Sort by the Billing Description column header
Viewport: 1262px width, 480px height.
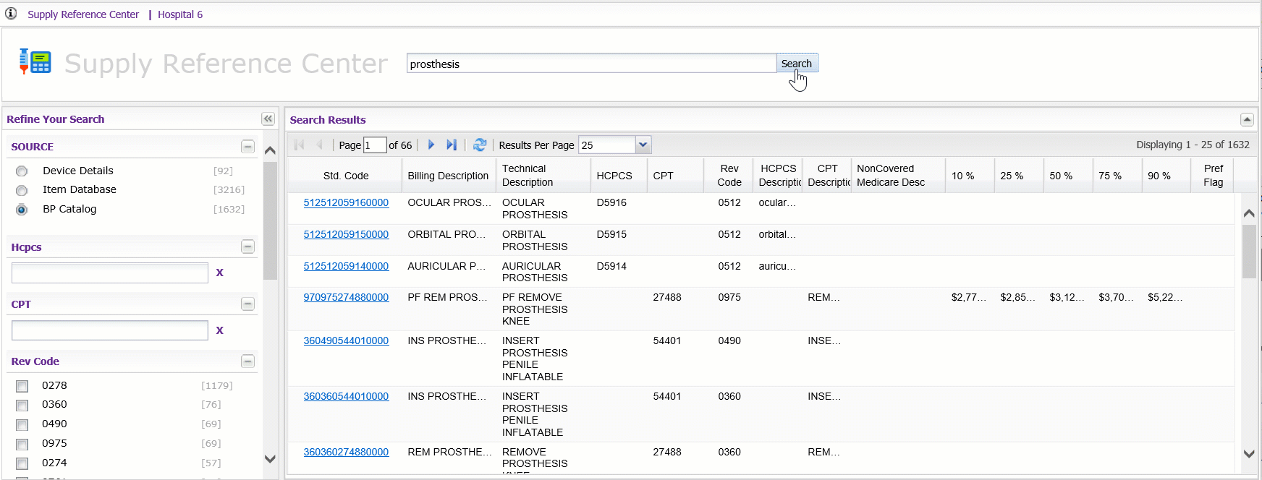[x=448, y=176]
